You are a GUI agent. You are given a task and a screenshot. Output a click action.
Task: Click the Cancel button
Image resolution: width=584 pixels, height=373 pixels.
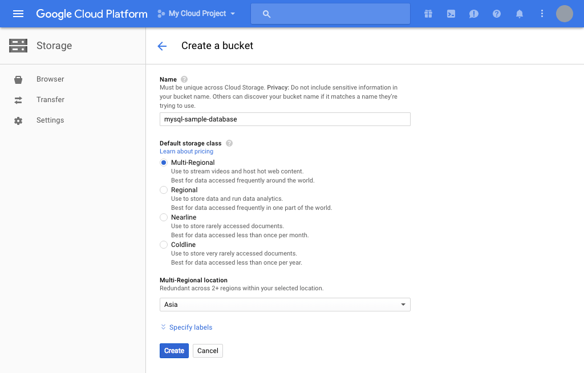[x=208, y=351]
